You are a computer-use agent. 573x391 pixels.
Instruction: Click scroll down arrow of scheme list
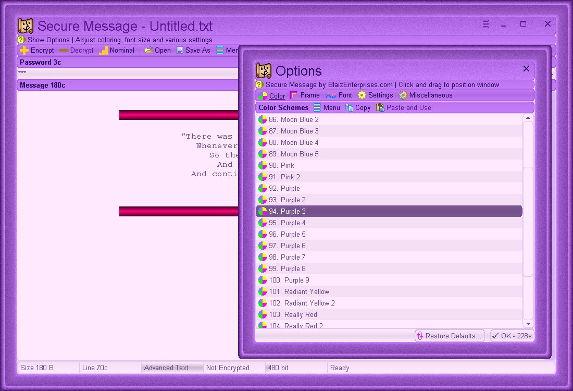(x=528, y=324)
